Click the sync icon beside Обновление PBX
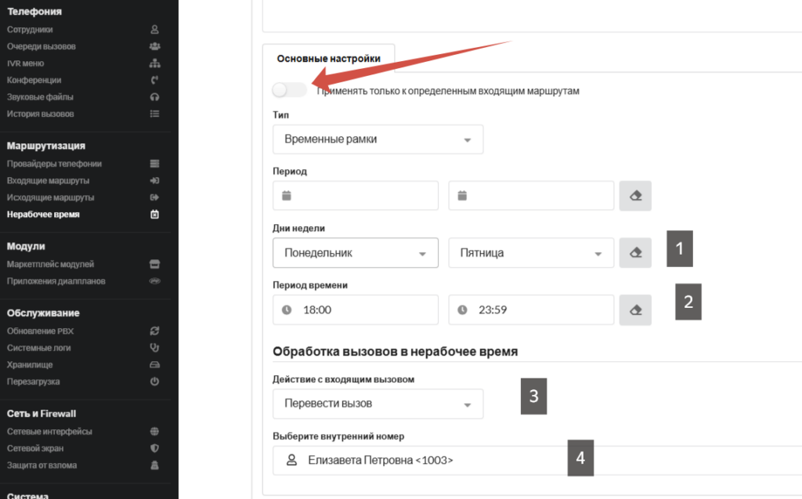Screen dimensions: 802x499 point(154,331)
